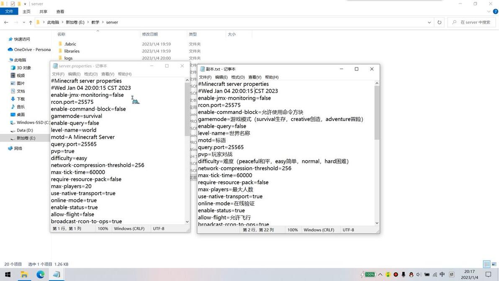Open 查看(V) menu in 副本.txt Notepad
Image resolution: width=499 pixels, height=281 pixels.
tap(255, 77)
